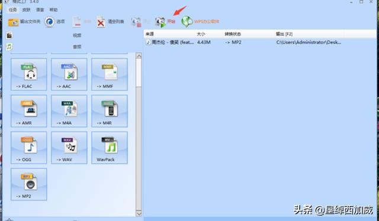Select the WAV format icon
The image size is (379, 221).
click(x=69, y=148)
